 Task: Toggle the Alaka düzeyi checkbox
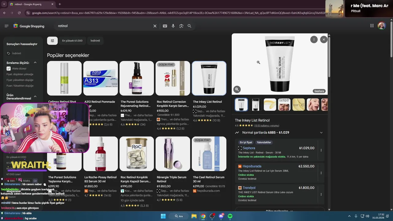[x=9, y=68]
